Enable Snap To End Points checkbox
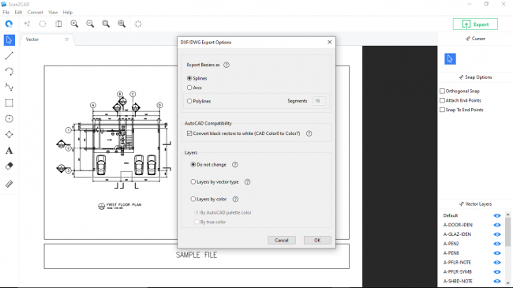Image resolution: width=513 pixels, height=288 pixels. [x=442, y=110]
